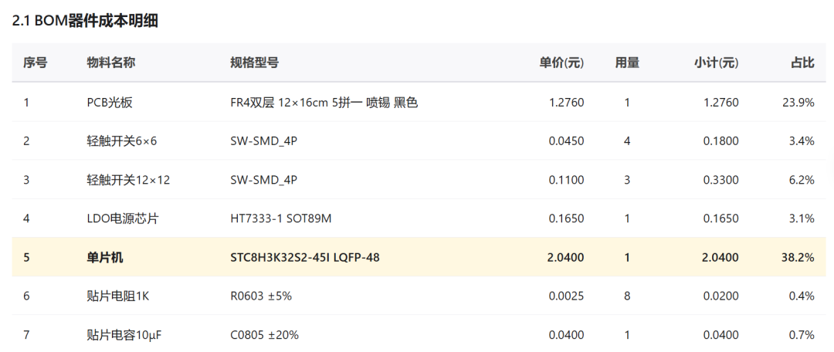Click the 2.1 BOM器件成本明细 heading
This screenshot has height=352, width=834.
click(x=85, y=21)
